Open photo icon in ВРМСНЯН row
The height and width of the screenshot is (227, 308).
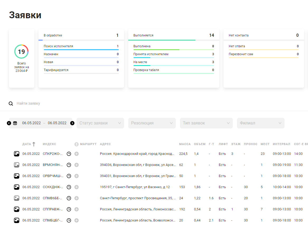pos(17,165)
